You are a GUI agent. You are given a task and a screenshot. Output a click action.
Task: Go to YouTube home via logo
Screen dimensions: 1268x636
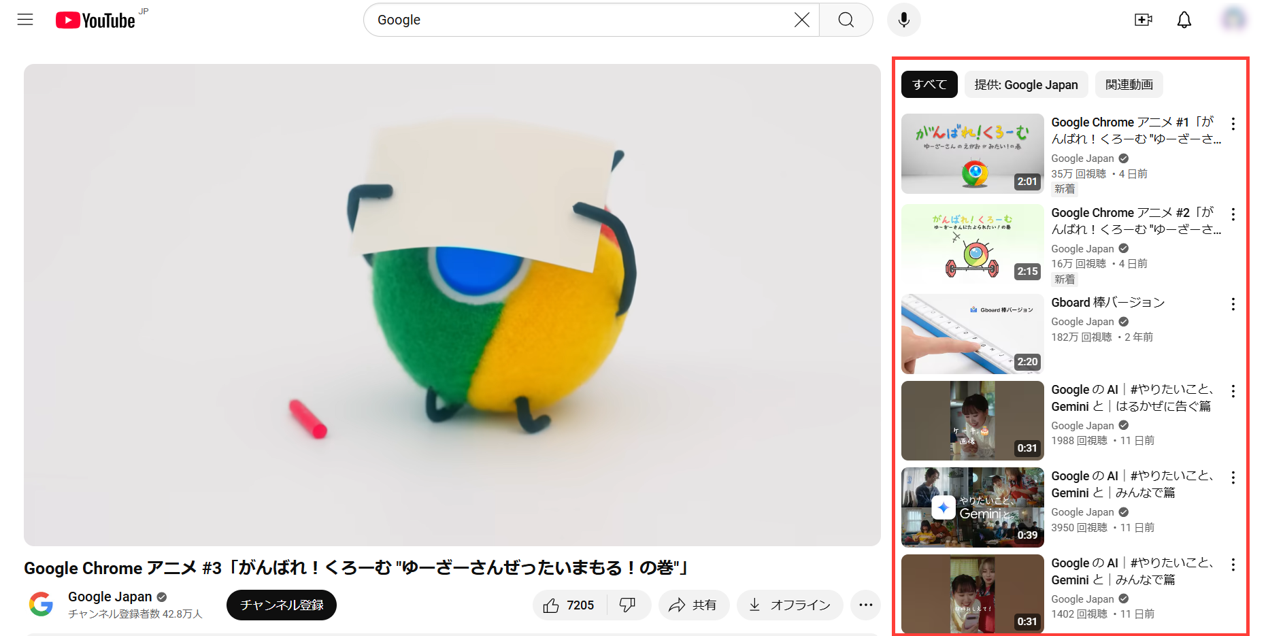(95, 20)
